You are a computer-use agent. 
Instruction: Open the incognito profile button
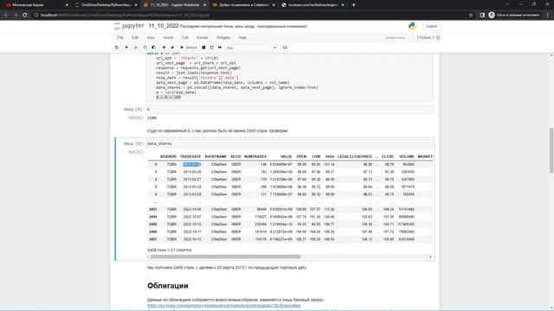tap(514, 16)
